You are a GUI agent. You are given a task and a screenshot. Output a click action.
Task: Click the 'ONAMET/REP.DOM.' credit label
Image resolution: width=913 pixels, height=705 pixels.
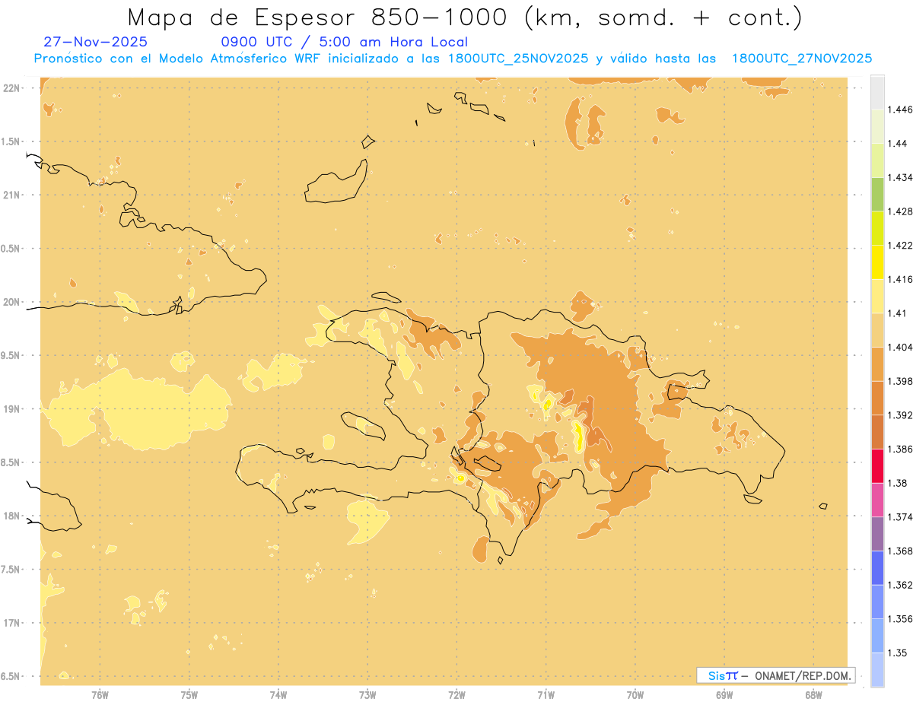pos(803,675)
